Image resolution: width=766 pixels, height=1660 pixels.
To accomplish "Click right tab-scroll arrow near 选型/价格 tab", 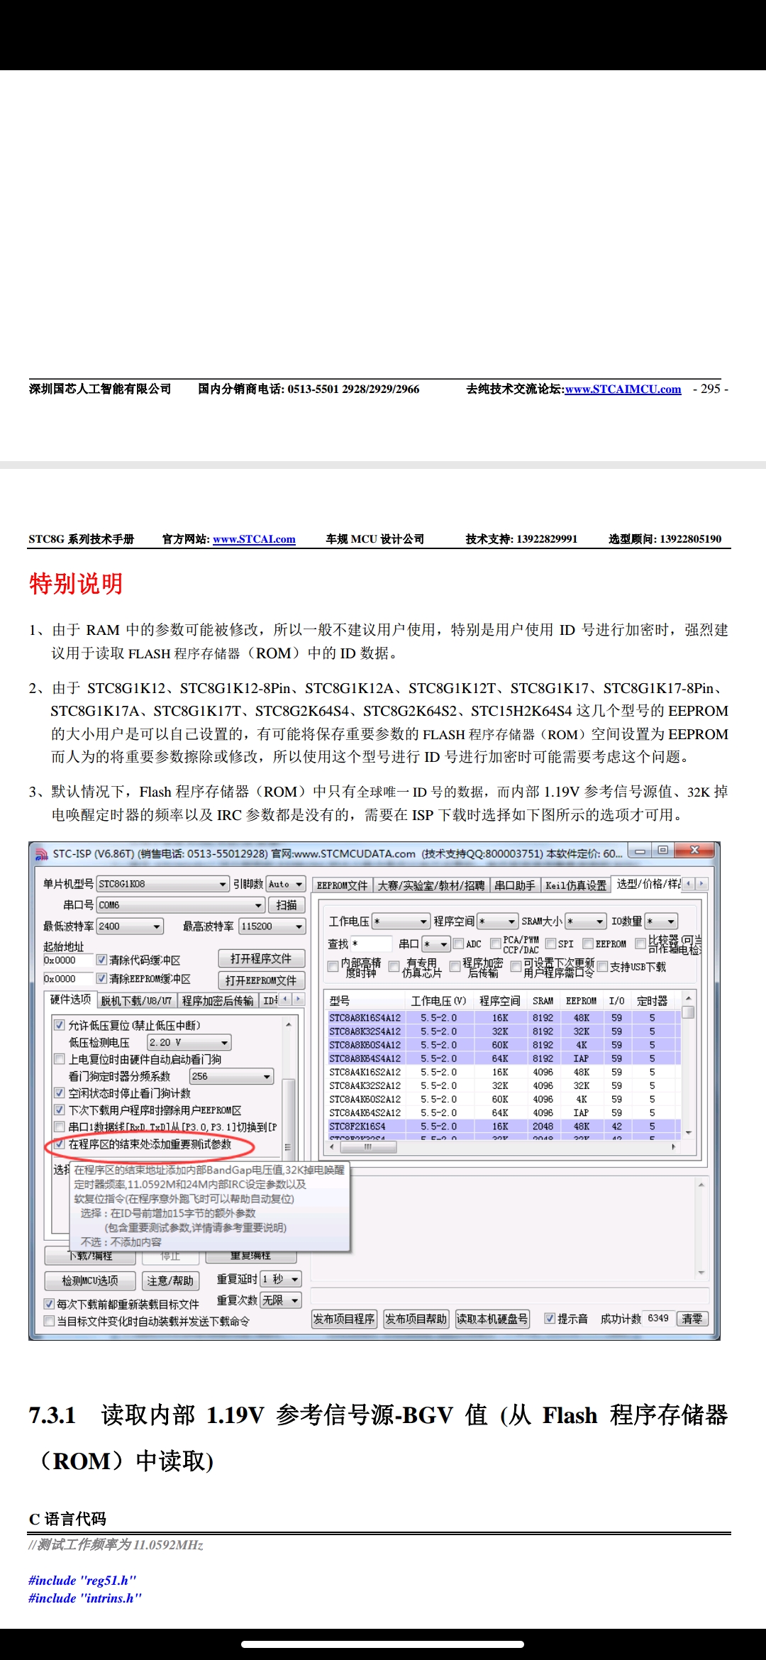I will 701,884.
